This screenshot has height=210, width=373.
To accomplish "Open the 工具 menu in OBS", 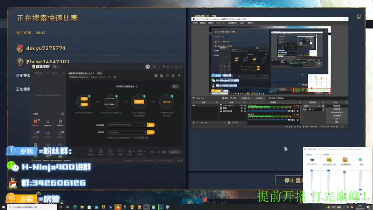I will [x=242, y=23].
